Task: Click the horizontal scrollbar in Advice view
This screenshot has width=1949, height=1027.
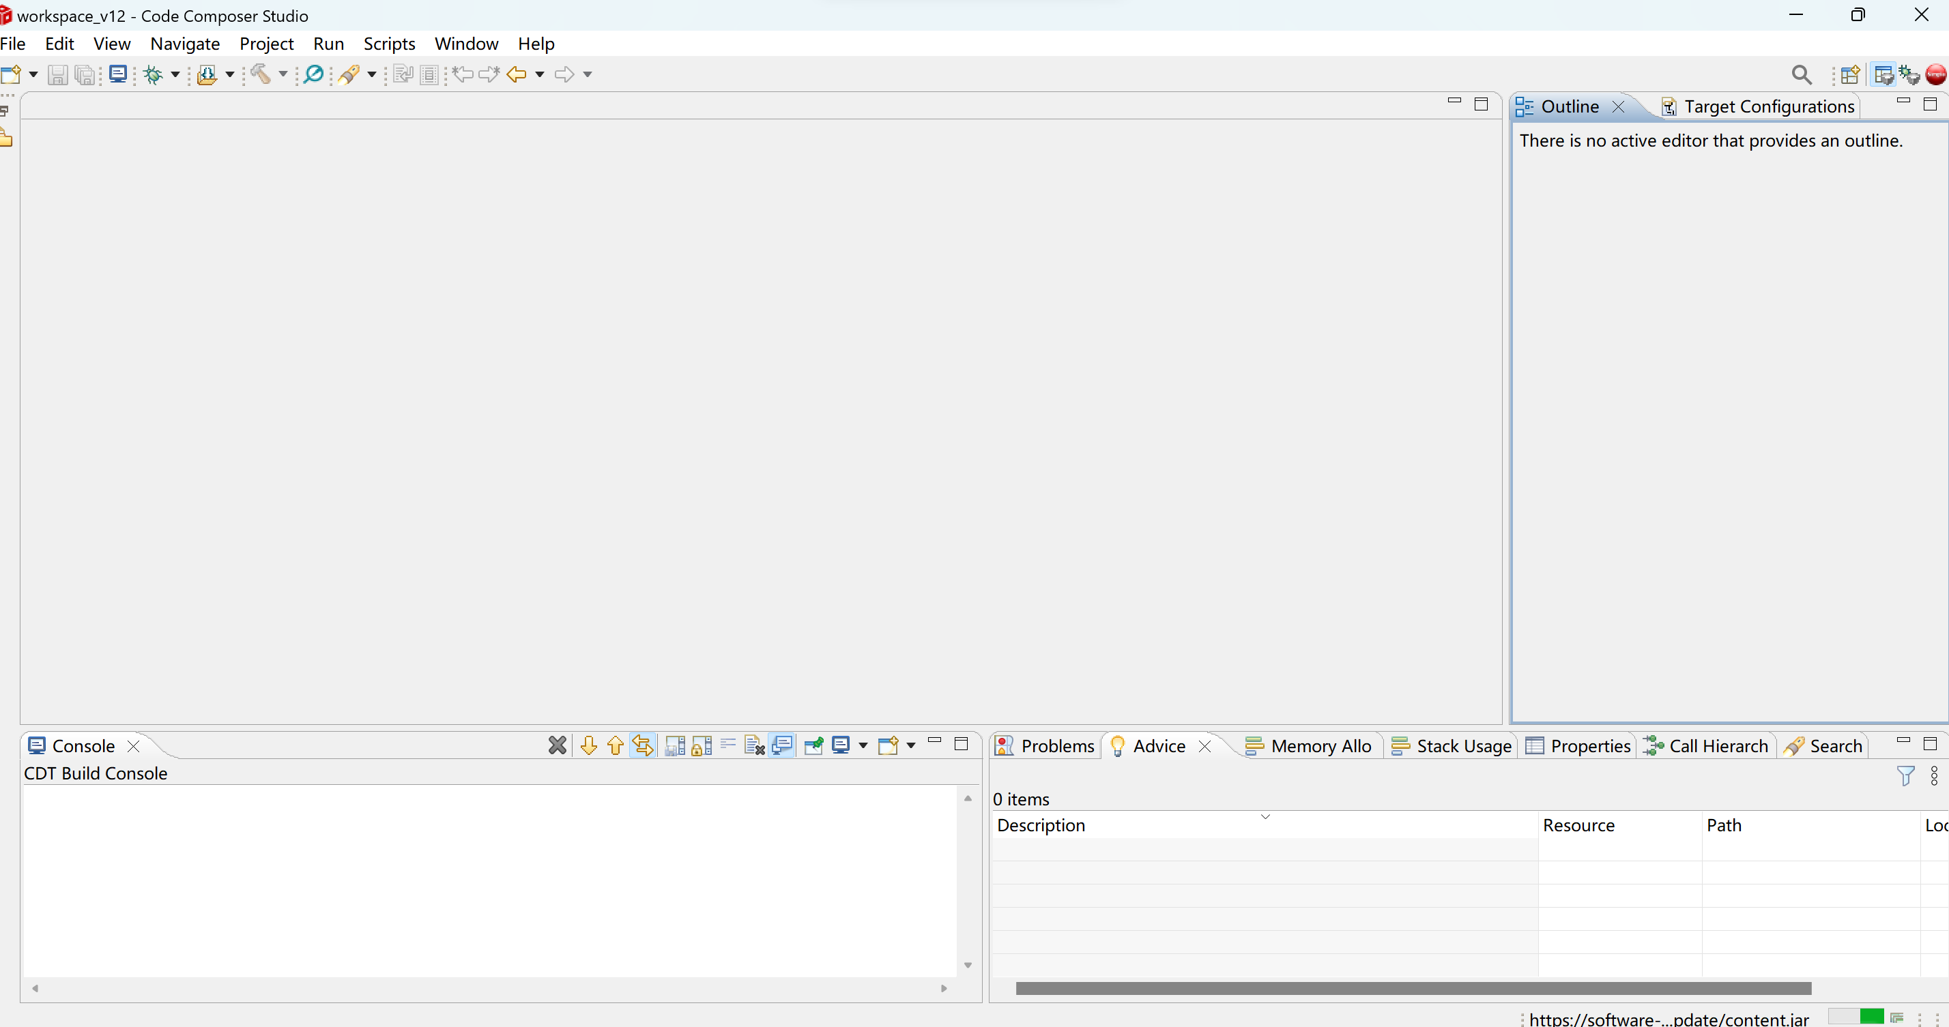Action: click(x=1413, y=987)
